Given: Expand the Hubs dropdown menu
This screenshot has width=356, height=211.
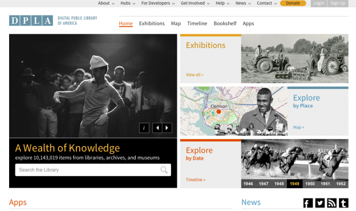Looking at the screenshot, I should point(128,3).
